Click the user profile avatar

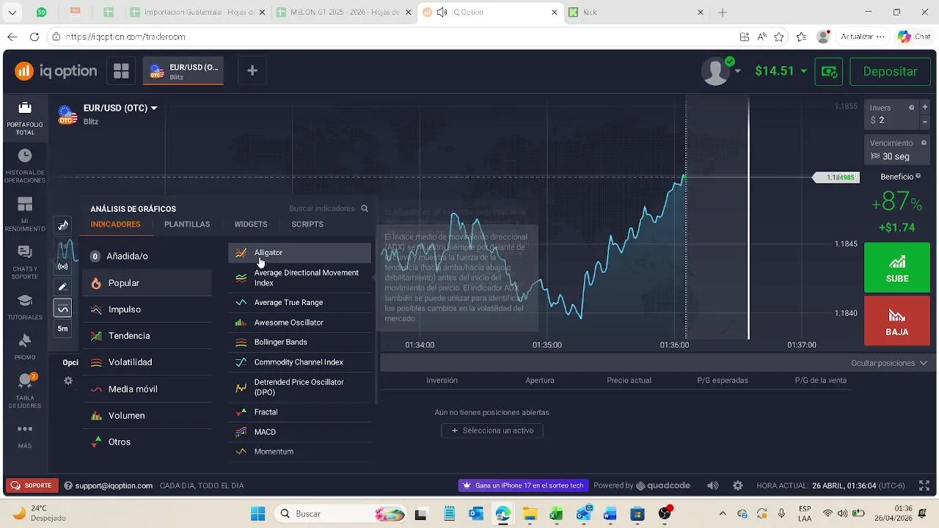point(715,71)
